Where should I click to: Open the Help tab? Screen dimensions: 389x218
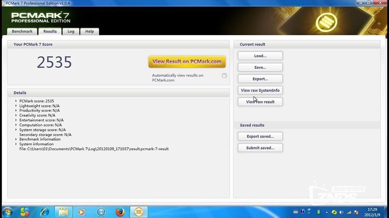(90, 31)
